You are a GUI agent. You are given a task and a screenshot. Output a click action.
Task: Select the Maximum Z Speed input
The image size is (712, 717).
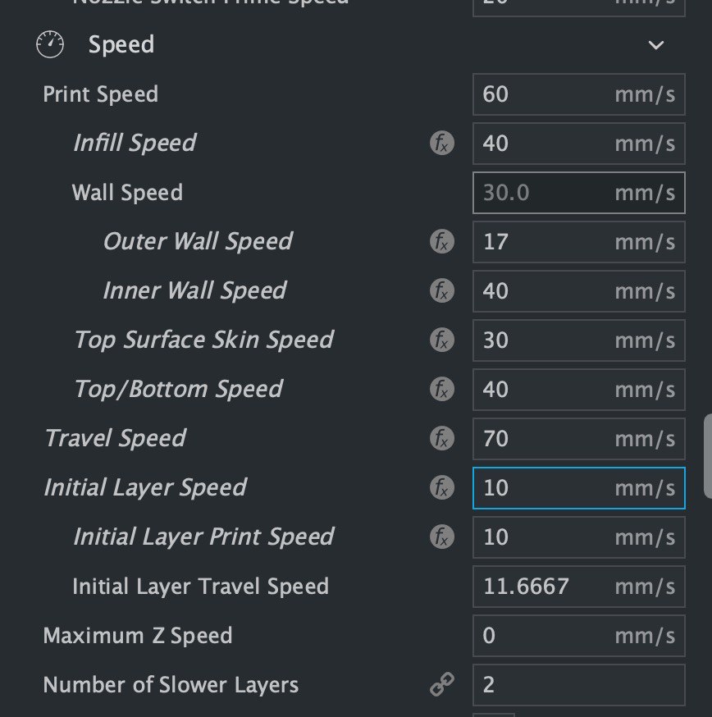(578, 636)
